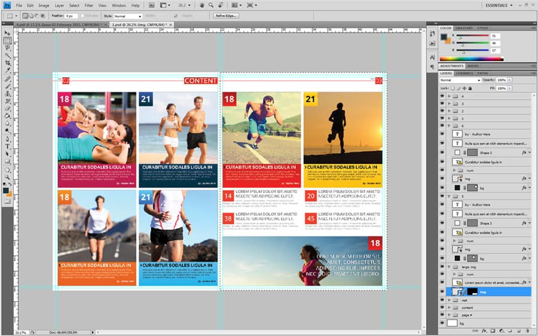
Task: Expand the group 4 folder
Action: point(449,96)
